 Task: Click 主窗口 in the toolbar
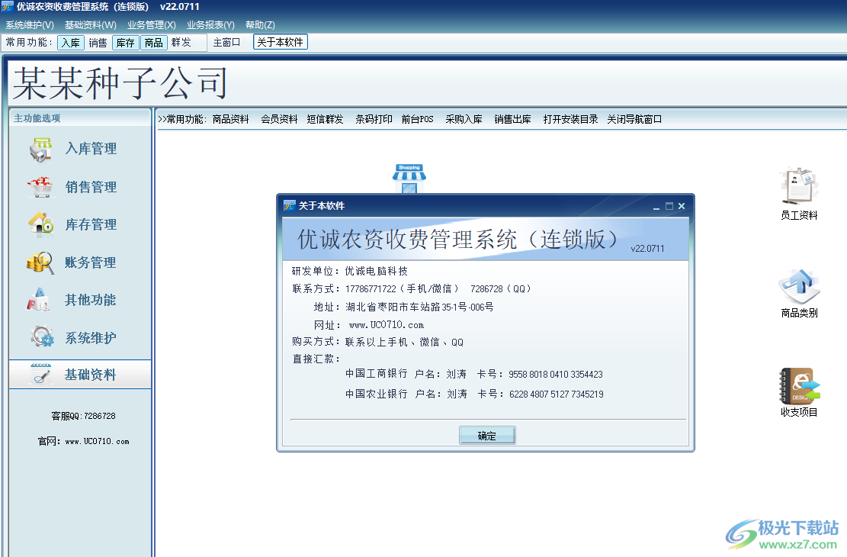tap(226, 43)
